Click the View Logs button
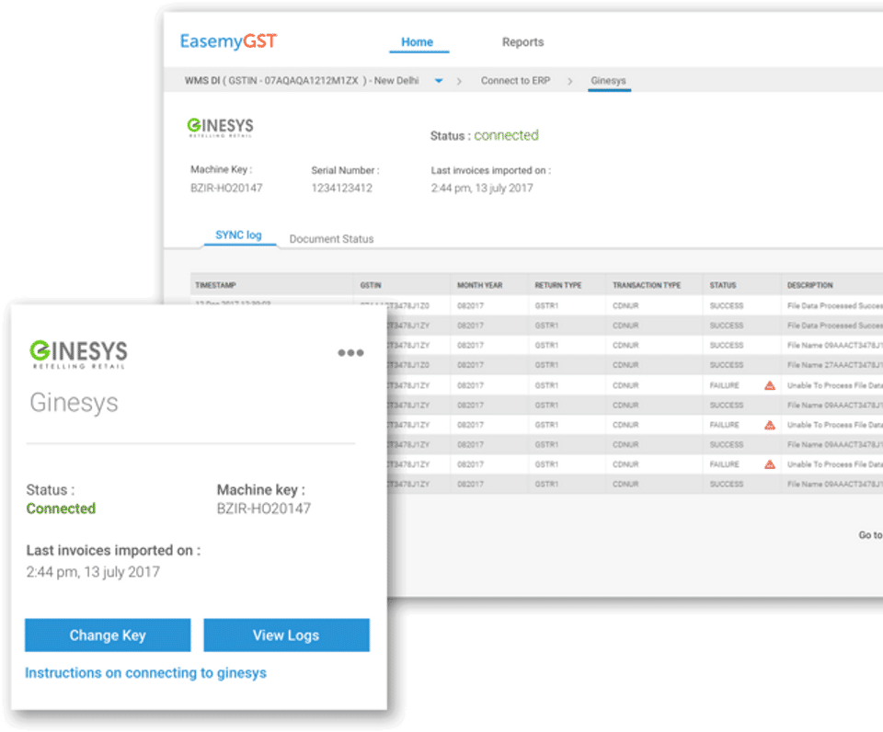The image size is (883, 732). 286,635
